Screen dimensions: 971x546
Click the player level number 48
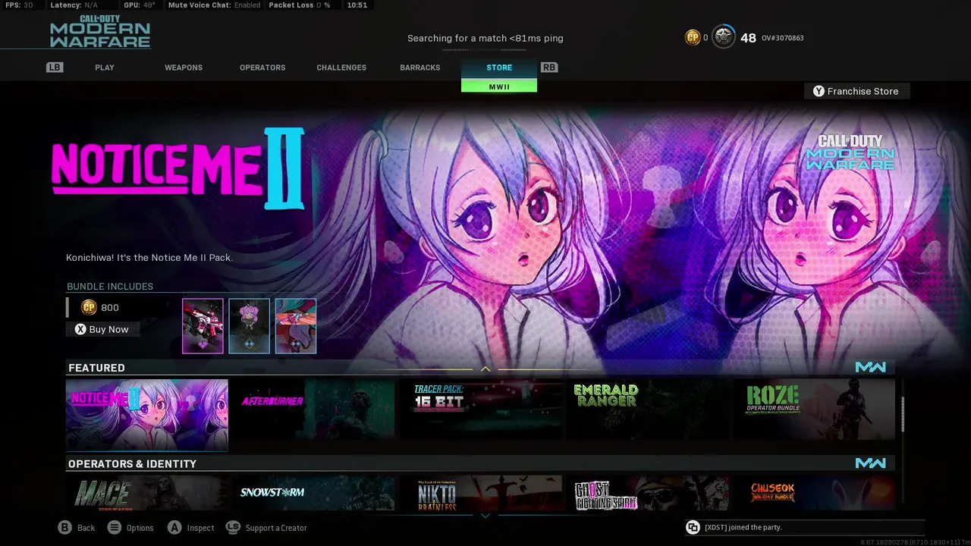tap(748, 38)
